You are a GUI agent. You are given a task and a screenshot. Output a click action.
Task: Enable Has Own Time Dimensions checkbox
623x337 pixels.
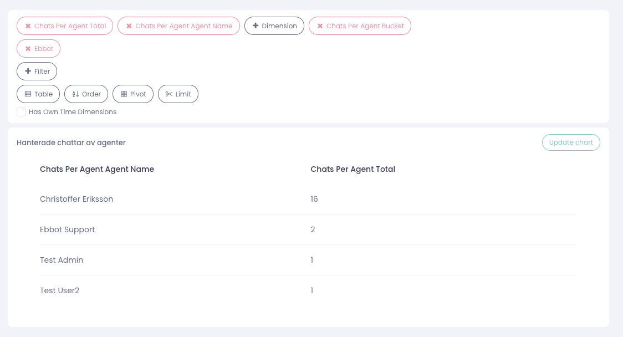pyautogui.click(x=21, y=112)
